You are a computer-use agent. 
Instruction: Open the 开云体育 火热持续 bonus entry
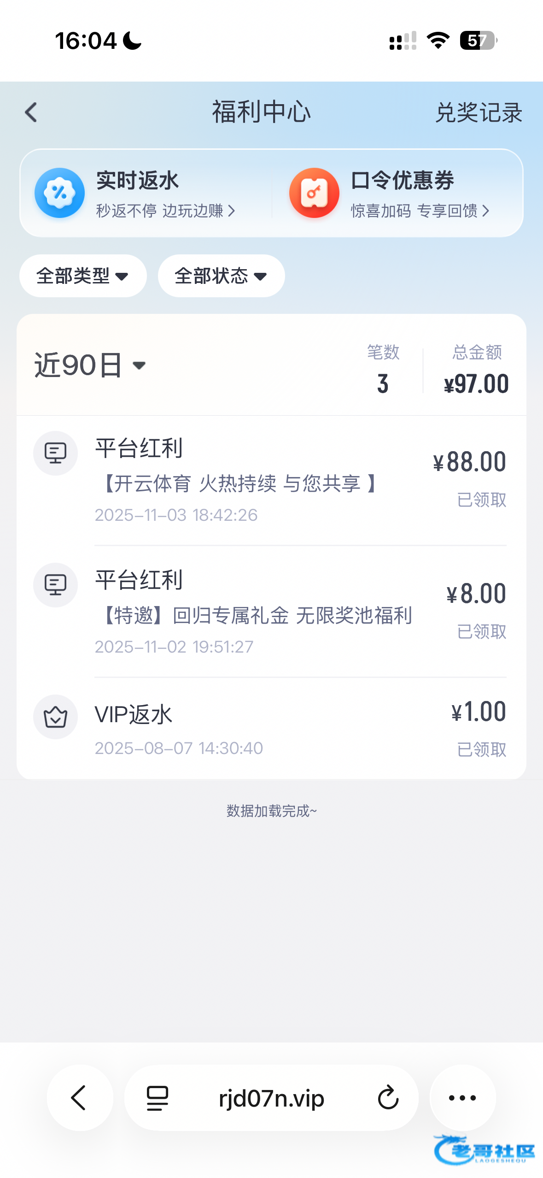[239, 483]
